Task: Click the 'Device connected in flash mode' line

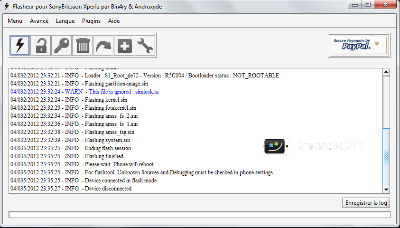Action: coord(84,180)
